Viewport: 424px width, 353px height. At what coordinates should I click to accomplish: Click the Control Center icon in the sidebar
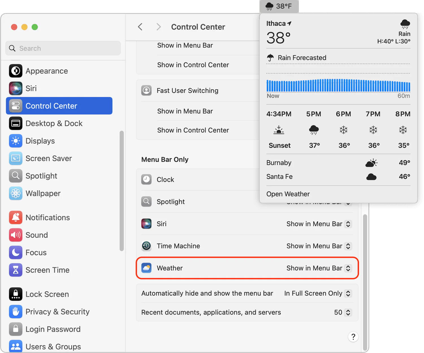[16, 106]
